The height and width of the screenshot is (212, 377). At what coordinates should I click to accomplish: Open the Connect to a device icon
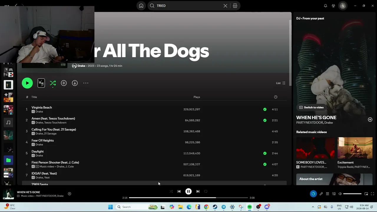(334, 194)
